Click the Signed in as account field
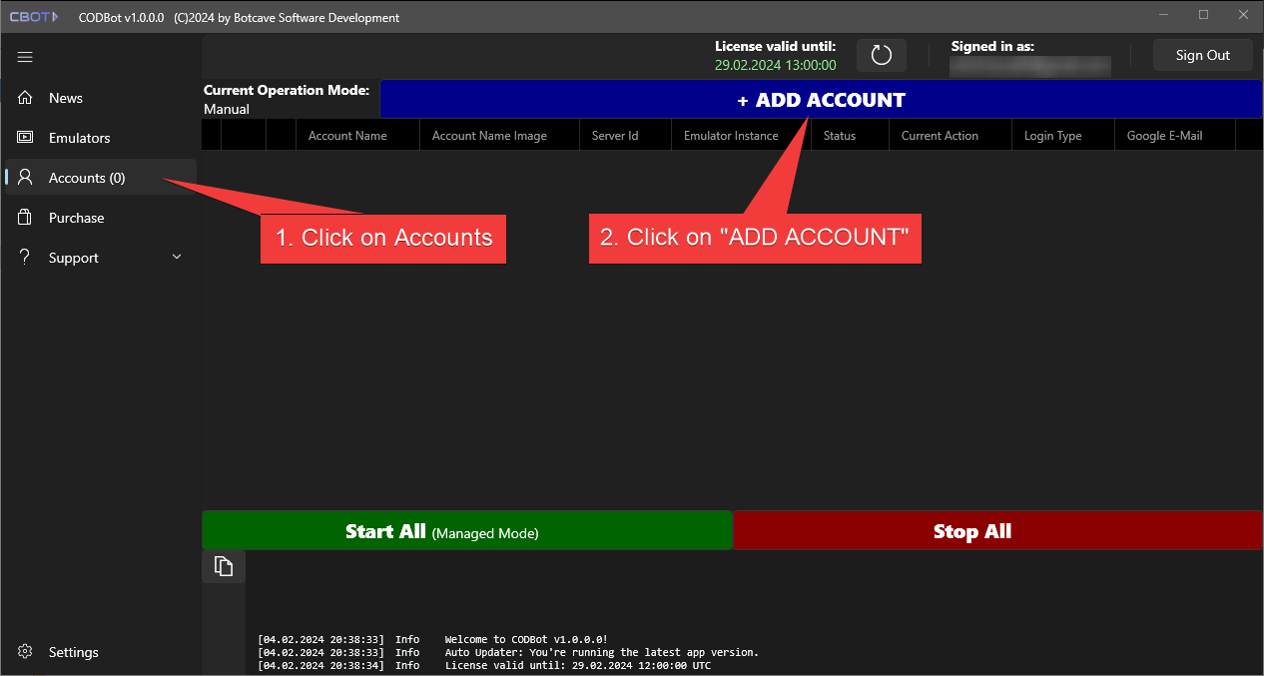The width and height of the screenshot is (1264, 676). point(1029,66)
